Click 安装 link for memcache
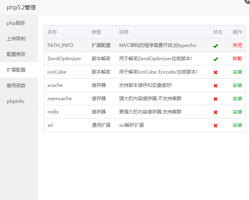The width and height of the screenshot is (250, 200). [x=237, y=99]
